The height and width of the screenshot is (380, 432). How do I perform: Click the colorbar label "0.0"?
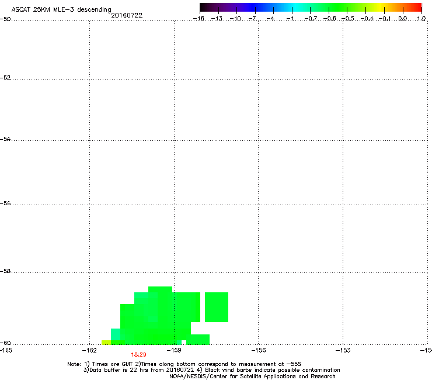(403, 19)
